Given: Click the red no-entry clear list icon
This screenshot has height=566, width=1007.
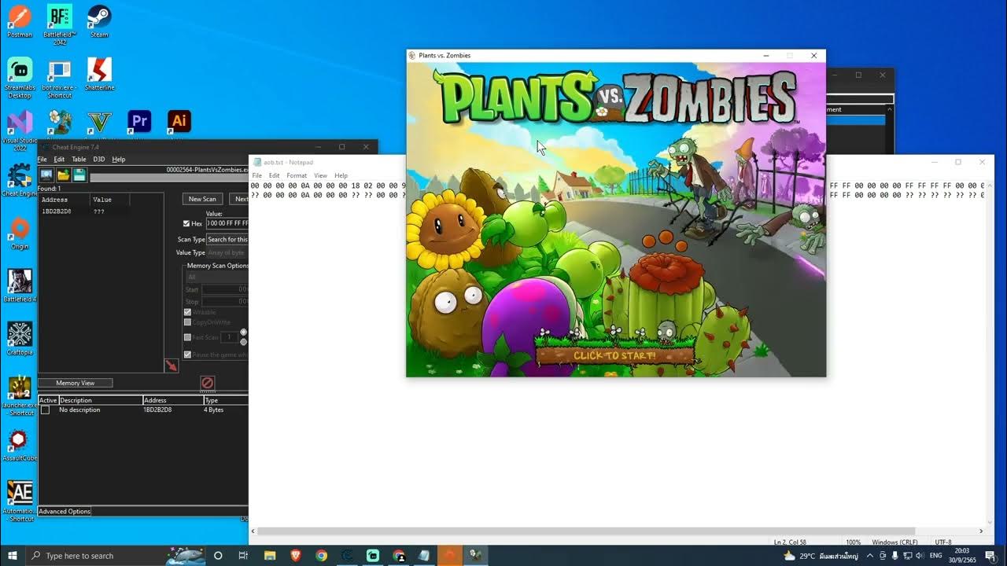Looking at the screenshot, I should (207, 383).
